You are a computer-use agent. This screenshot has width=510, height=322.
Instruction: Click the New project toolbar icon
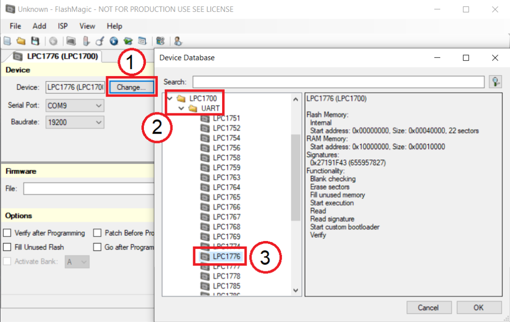pos(7,41)
